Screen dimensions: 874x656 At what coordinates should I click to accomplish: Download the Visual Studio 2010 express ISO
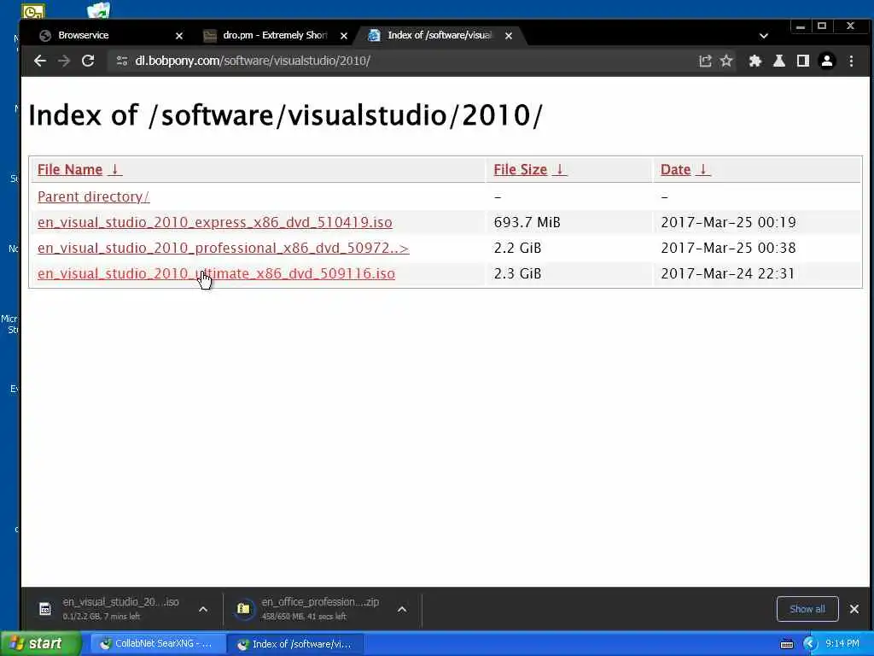click(x=214, y=223)
